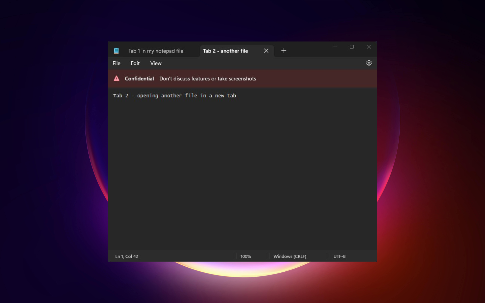Click the warning triangle icon
485x303 pixels.
117,78
